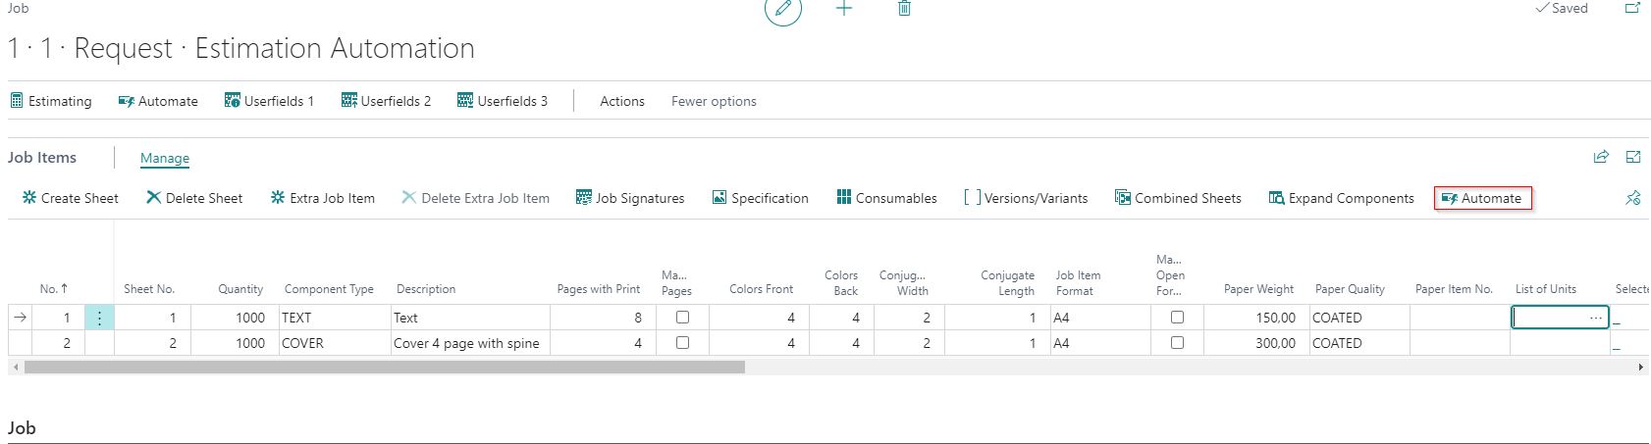Select the TEXT component type cell
The image size is (1651, 444).
coord(335,318)
